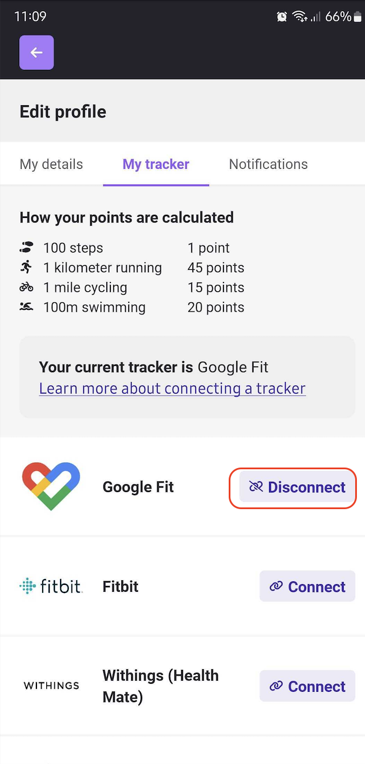The width and height of the screenshot is (365, 764).
Task: Click the Google Fit heart logo
Action: (x=51, y=487)
